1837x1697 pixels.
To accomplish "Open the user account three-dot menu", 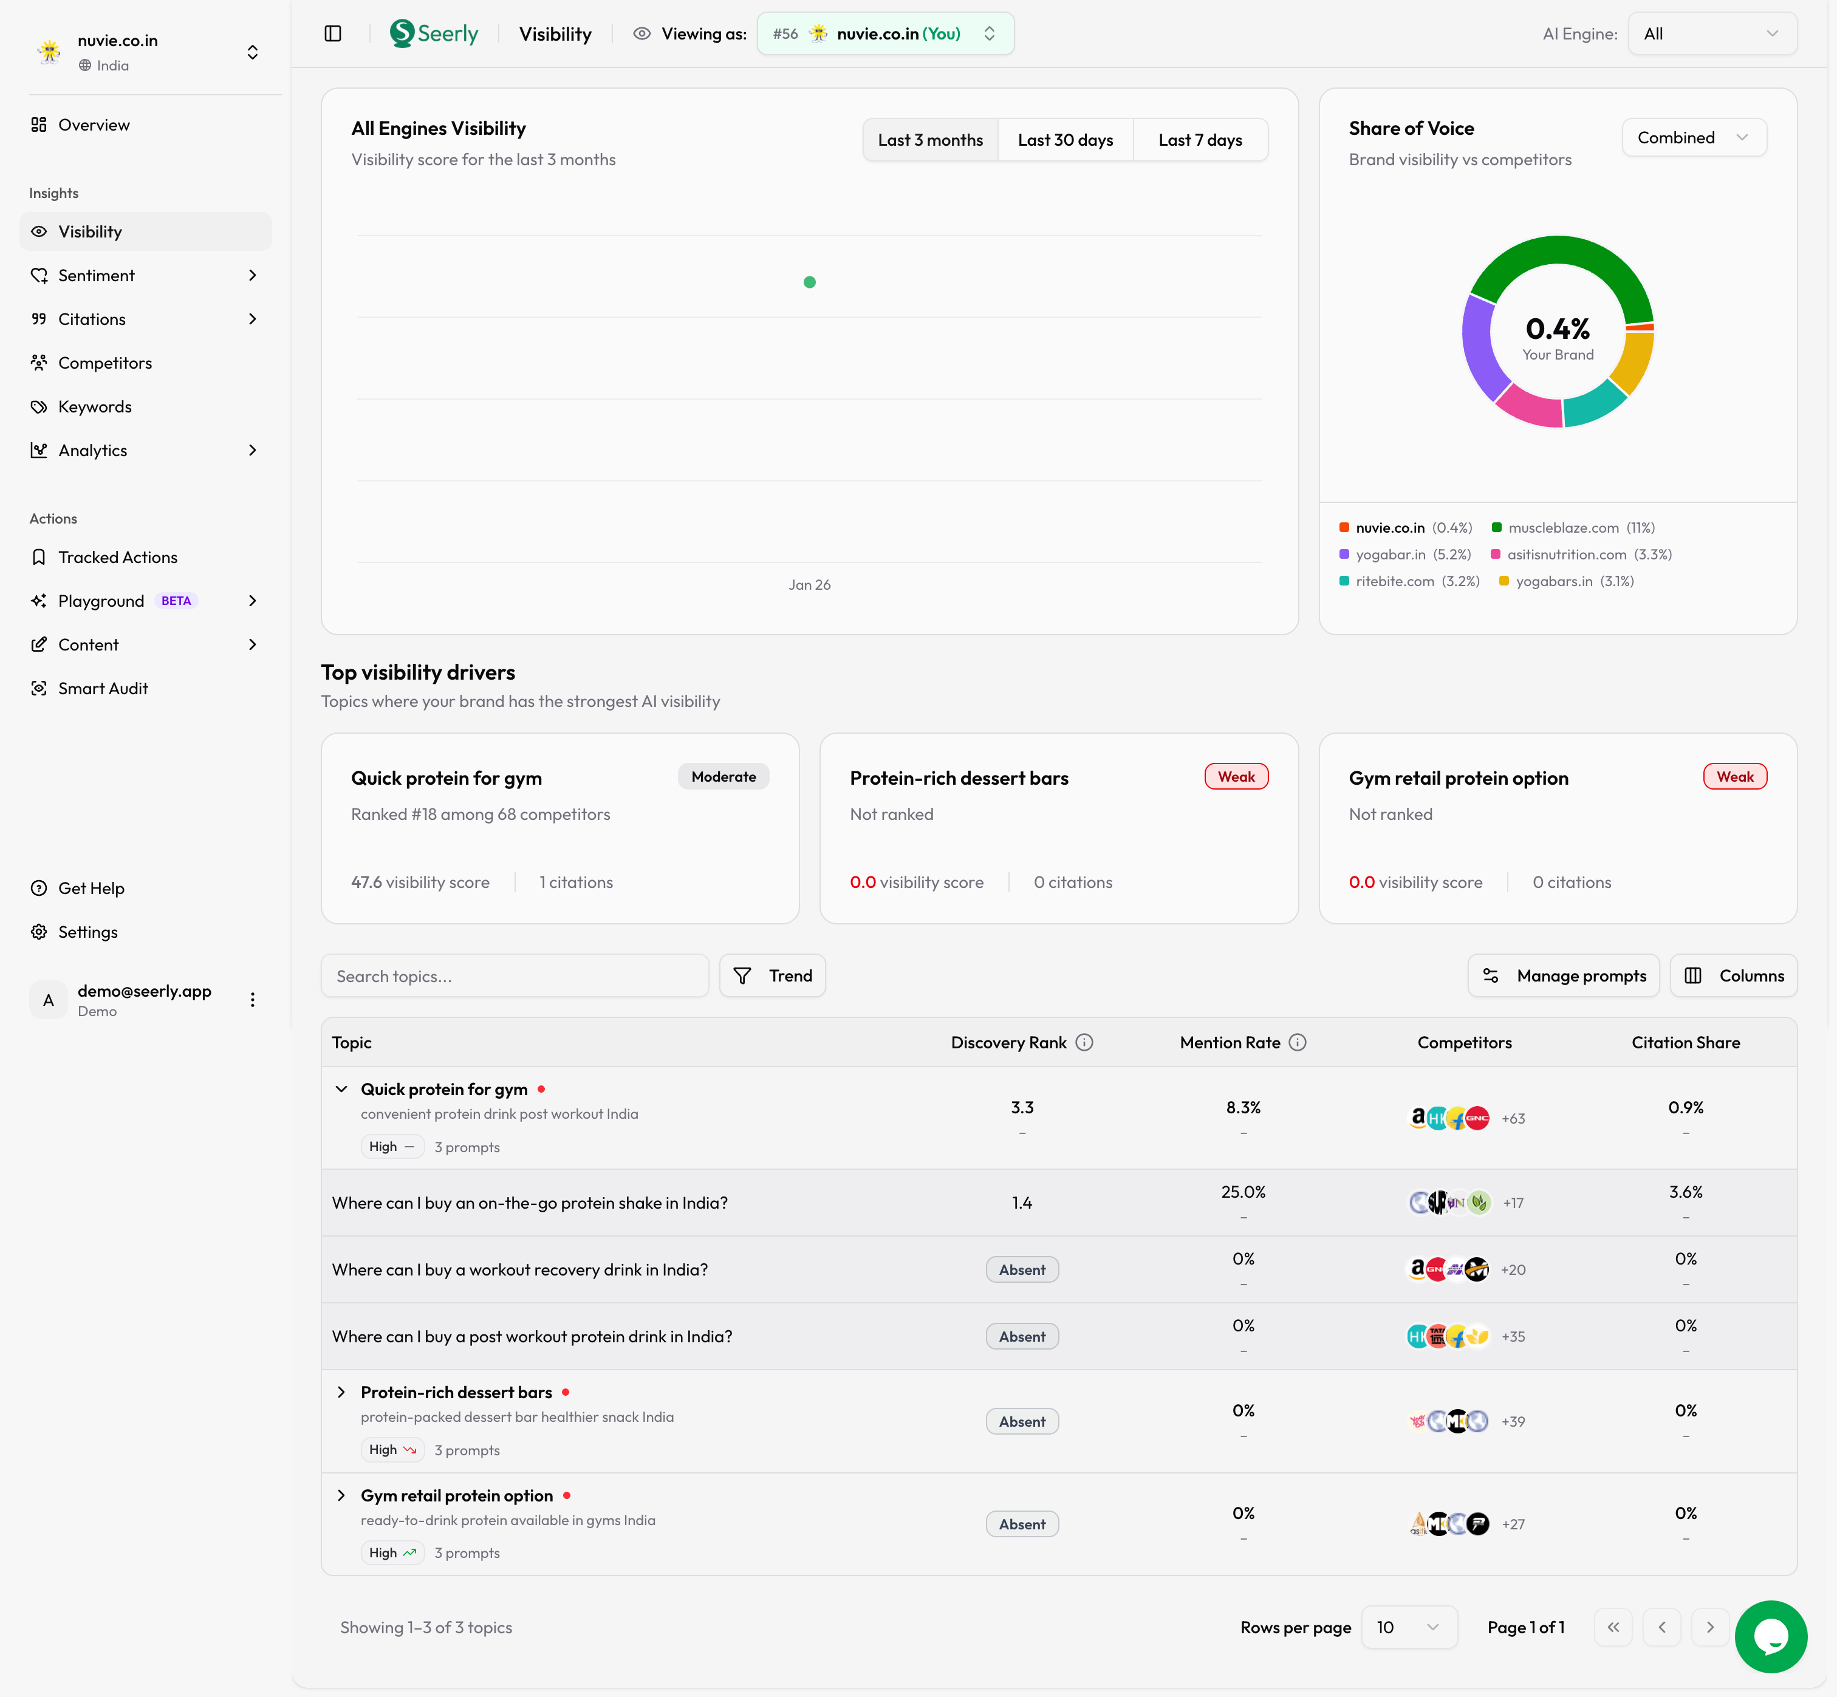I will 253,1000.
